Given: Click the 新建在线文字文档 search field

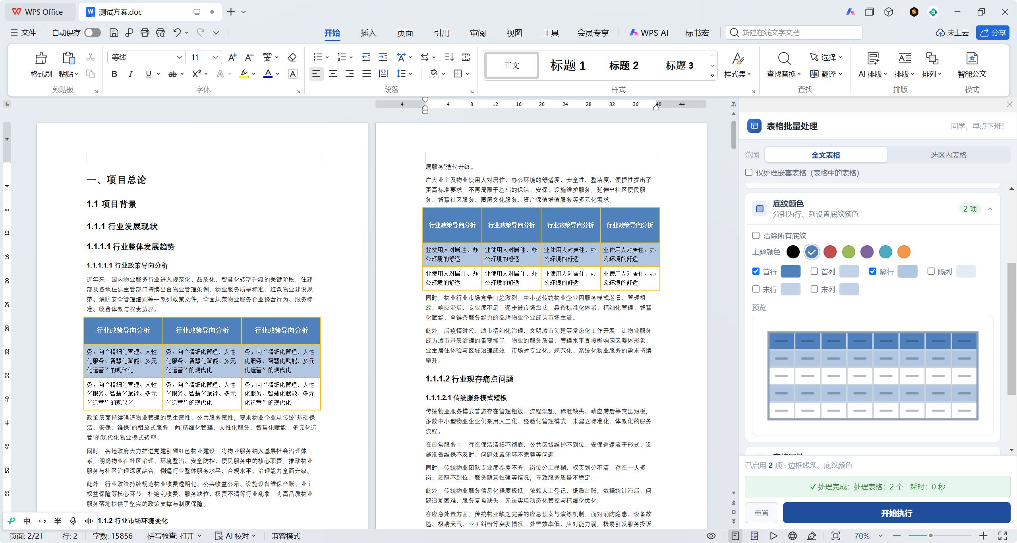Looking at the screenshot, I should click(x=794, y=33).
